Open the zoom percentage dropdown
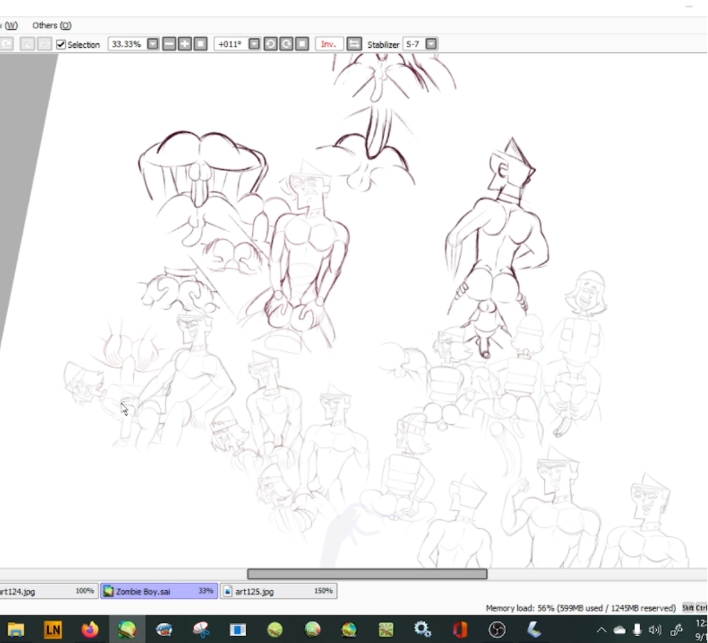Screen dimensions: 708x643 point(153,44)
